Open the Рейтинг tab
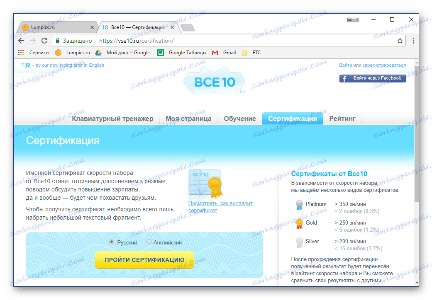The width and height of the screenshot is (432, 300). 342,119
